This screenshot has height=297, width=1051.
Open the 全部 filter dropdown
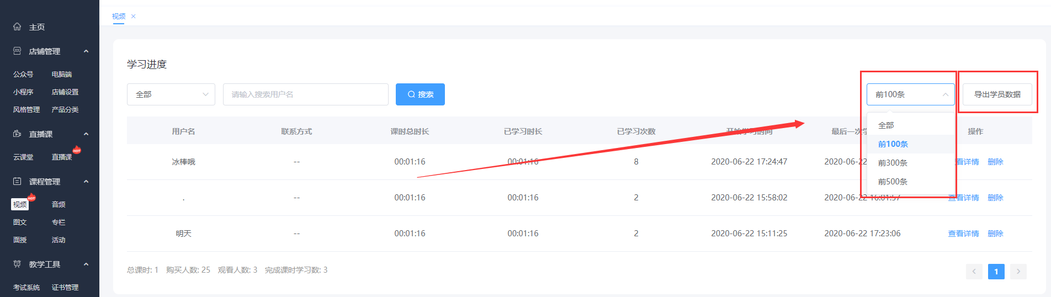[x=171, y=94]
